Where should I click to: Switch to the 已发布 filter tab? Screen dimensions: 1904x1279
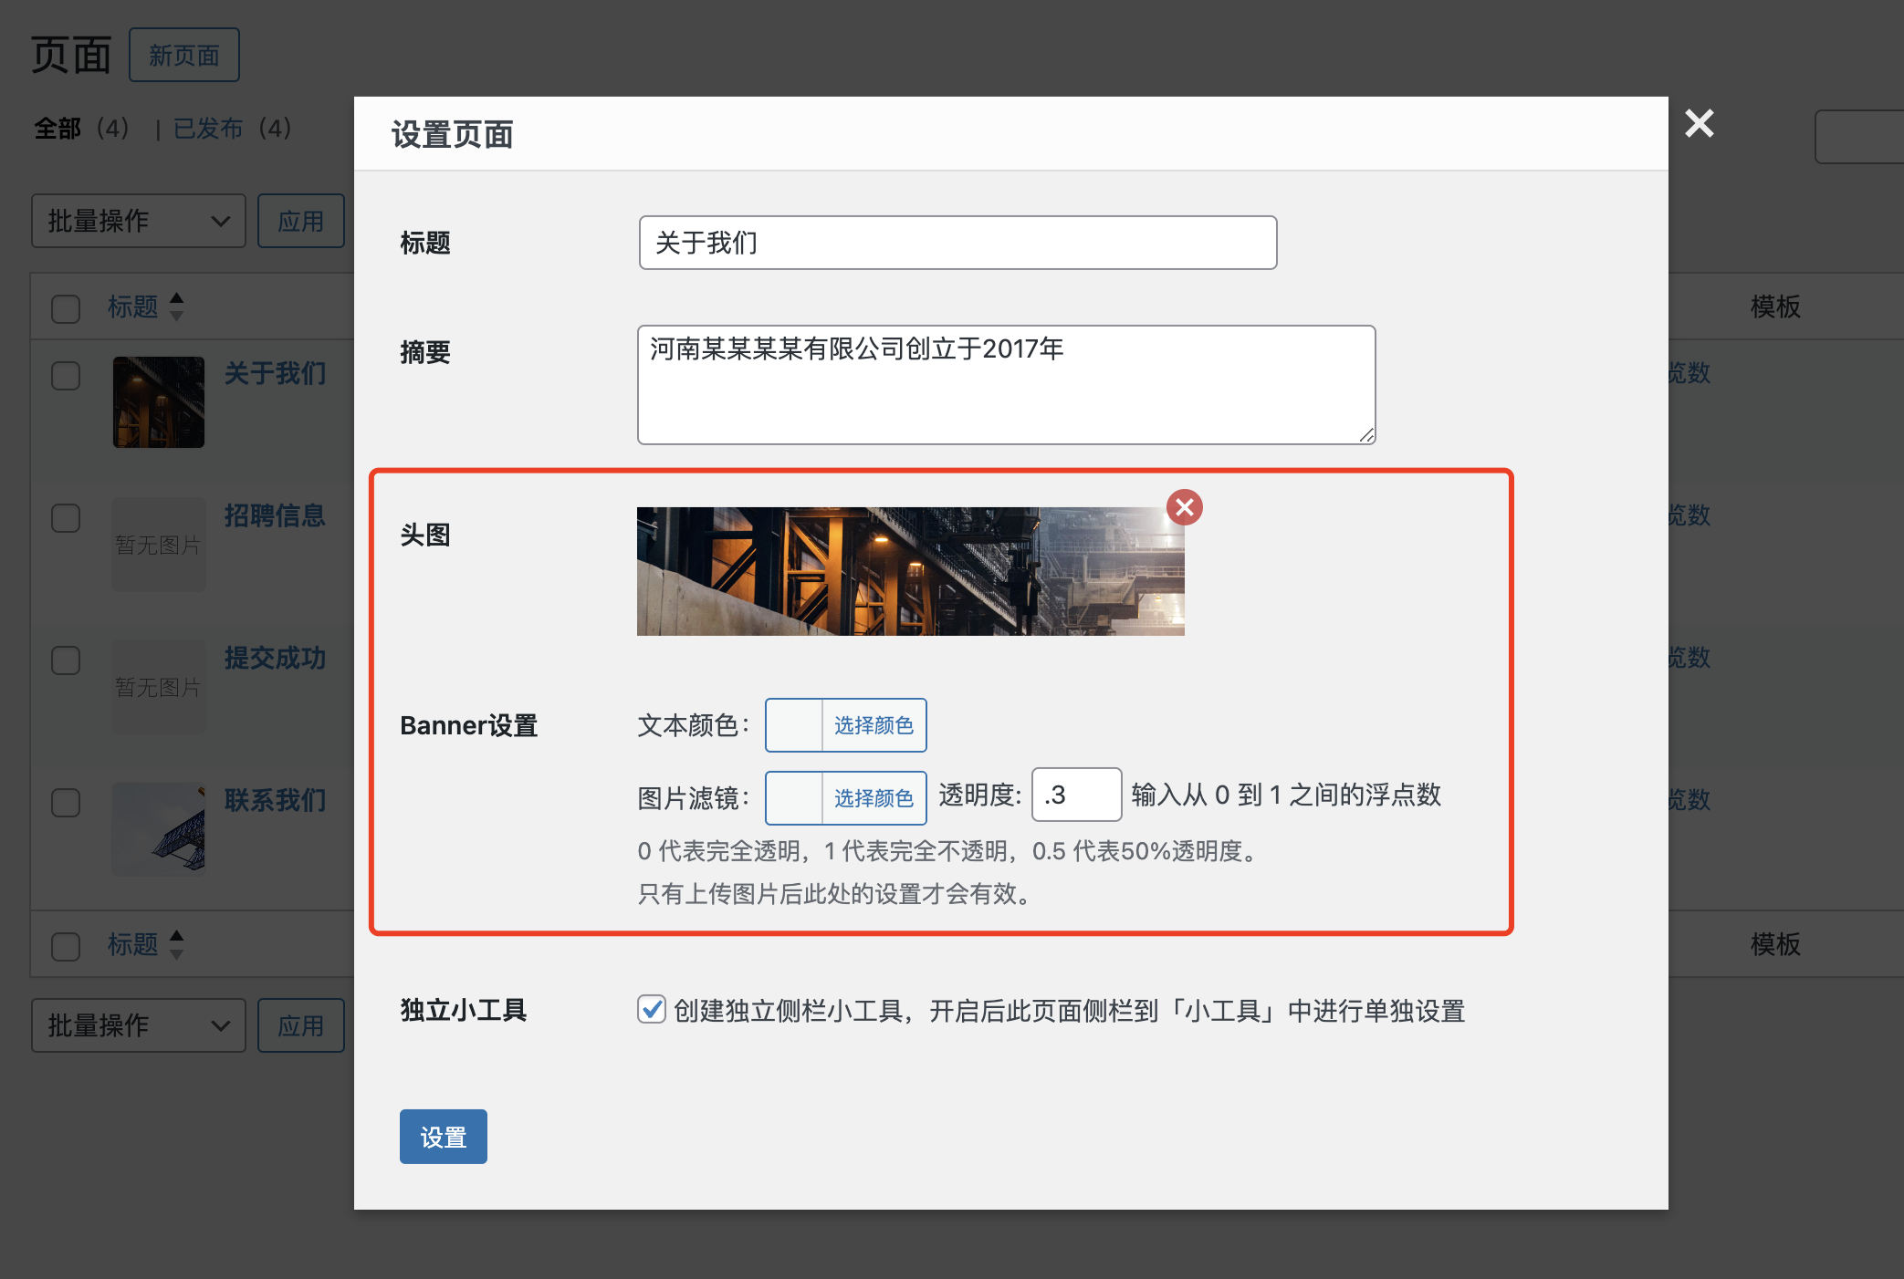click(x=208, y=129)
